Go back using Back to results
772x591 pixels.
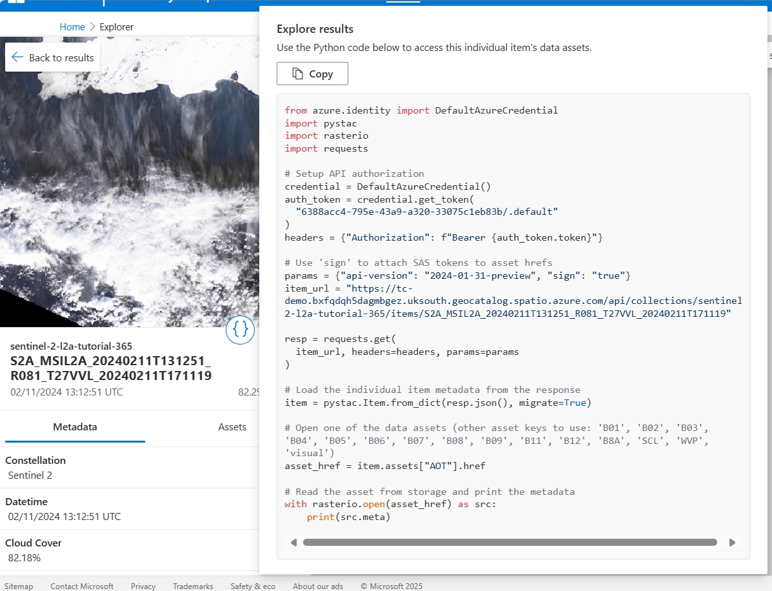point(53,57)
